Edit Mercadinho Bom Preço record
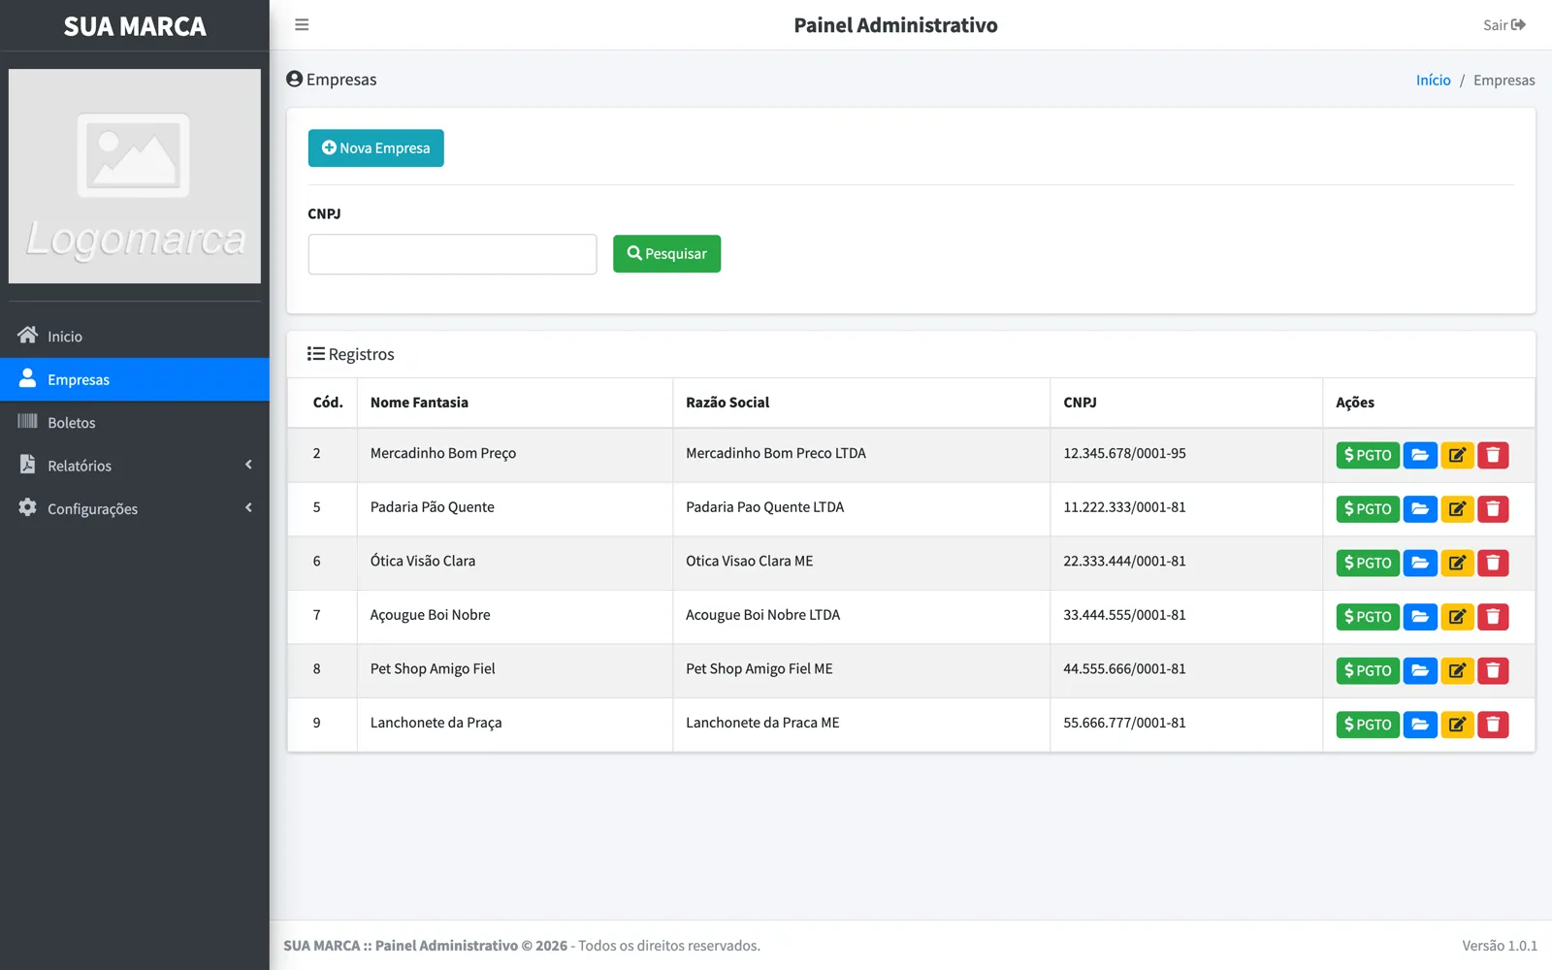 (1457, 455)
